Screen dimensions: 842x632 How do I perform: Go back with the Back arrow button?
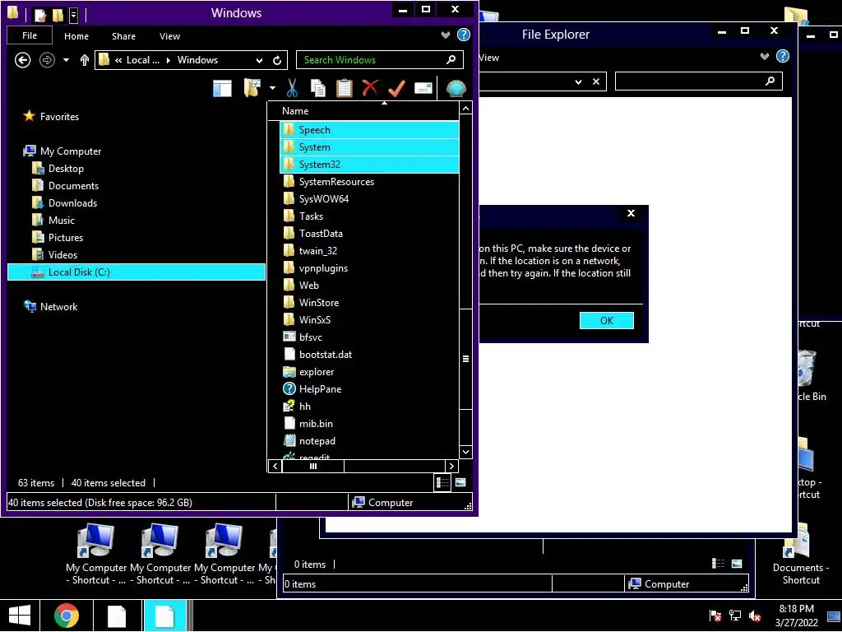coord(22,59)
